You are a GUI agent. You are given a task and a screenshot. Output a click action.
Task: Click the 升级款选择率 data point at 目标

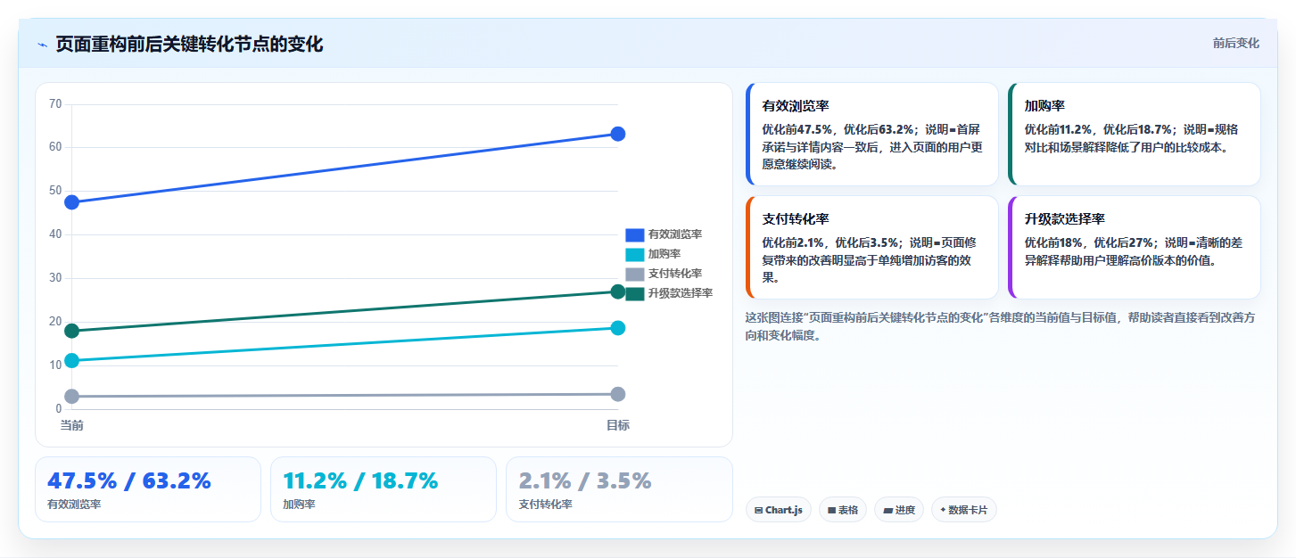coord(617,291)
